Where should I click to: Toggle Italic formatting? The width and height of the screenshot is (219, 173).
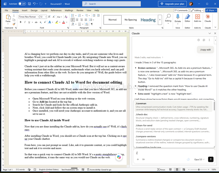[x=25, y=22]
